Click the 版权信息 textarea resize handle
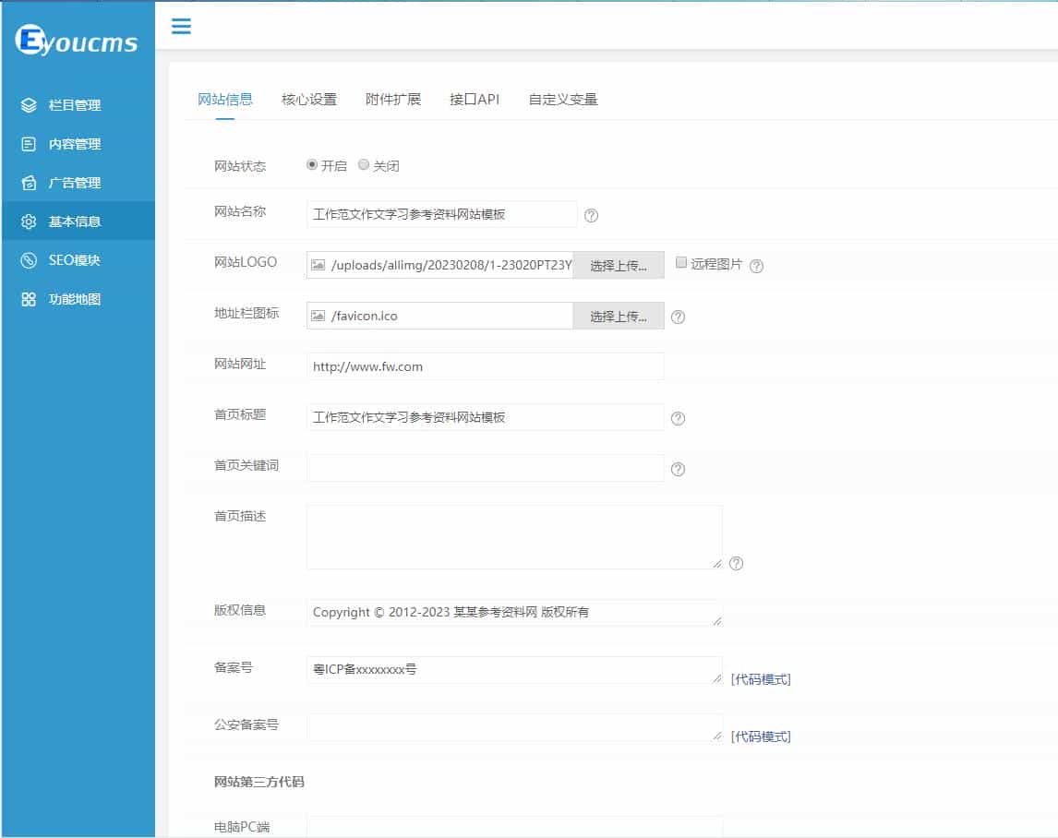 pos(717,621)
